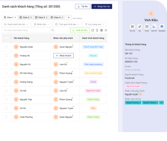Click the refresh icon next to Xuất dữ liệu
This screenshot has width=167, height=141.
pos(93,30)
